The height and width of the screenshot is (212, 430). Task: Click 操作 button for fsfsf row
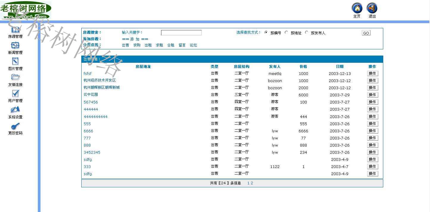pos(373,73)
